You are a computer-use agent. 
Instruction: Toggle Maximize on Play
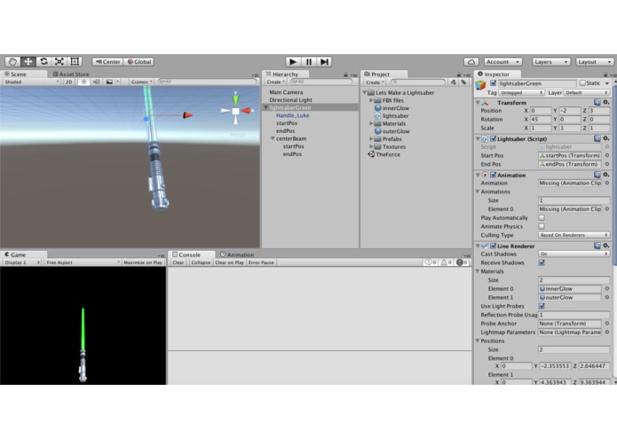pyautogui.click(x=143, y=262)
